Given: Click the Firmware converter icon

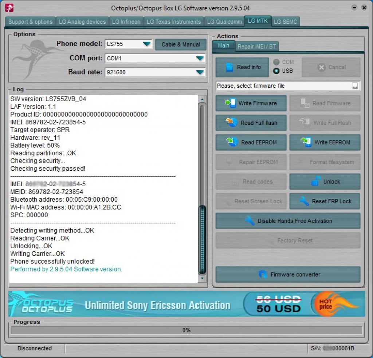Looking at the screenshot, I should click(x=262, y=274).
